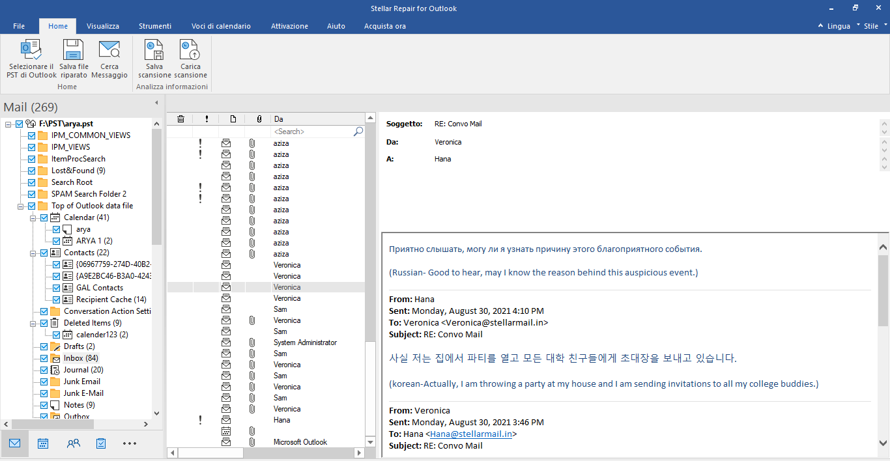Click message body vertical scrollbar thumb
Viewport: 890px width, 461px height.
[x=883, y=290]
